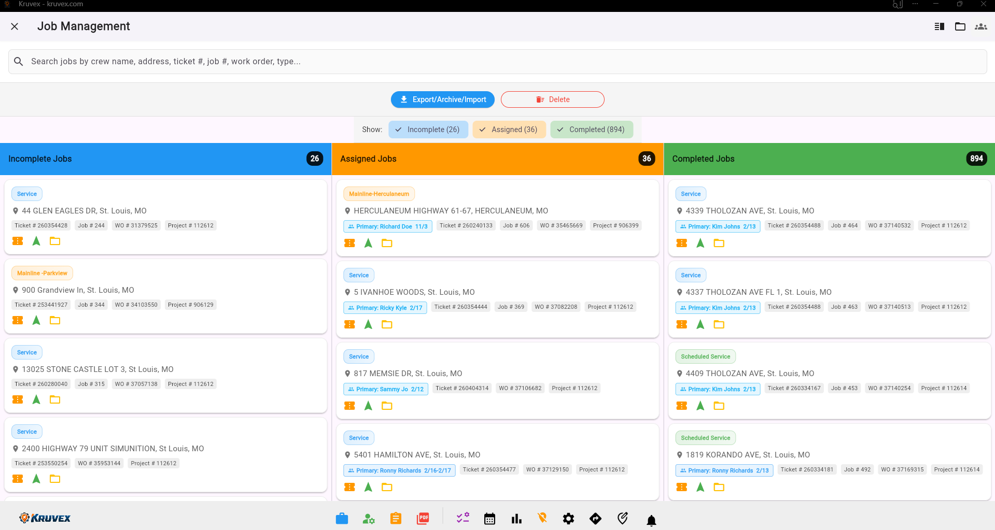Open the notifications bell icon
The image size is (995, 530).
coord(651,520)
